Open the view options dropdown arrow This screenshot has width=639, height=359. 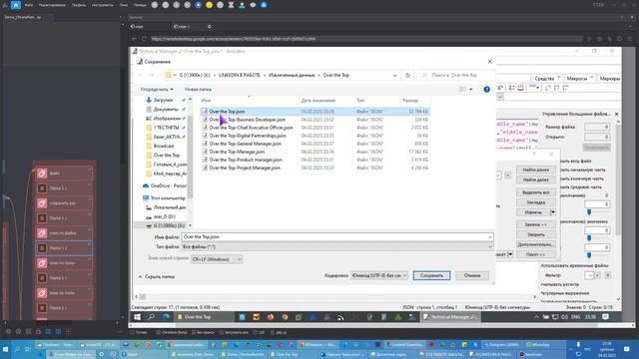(471, 89)
